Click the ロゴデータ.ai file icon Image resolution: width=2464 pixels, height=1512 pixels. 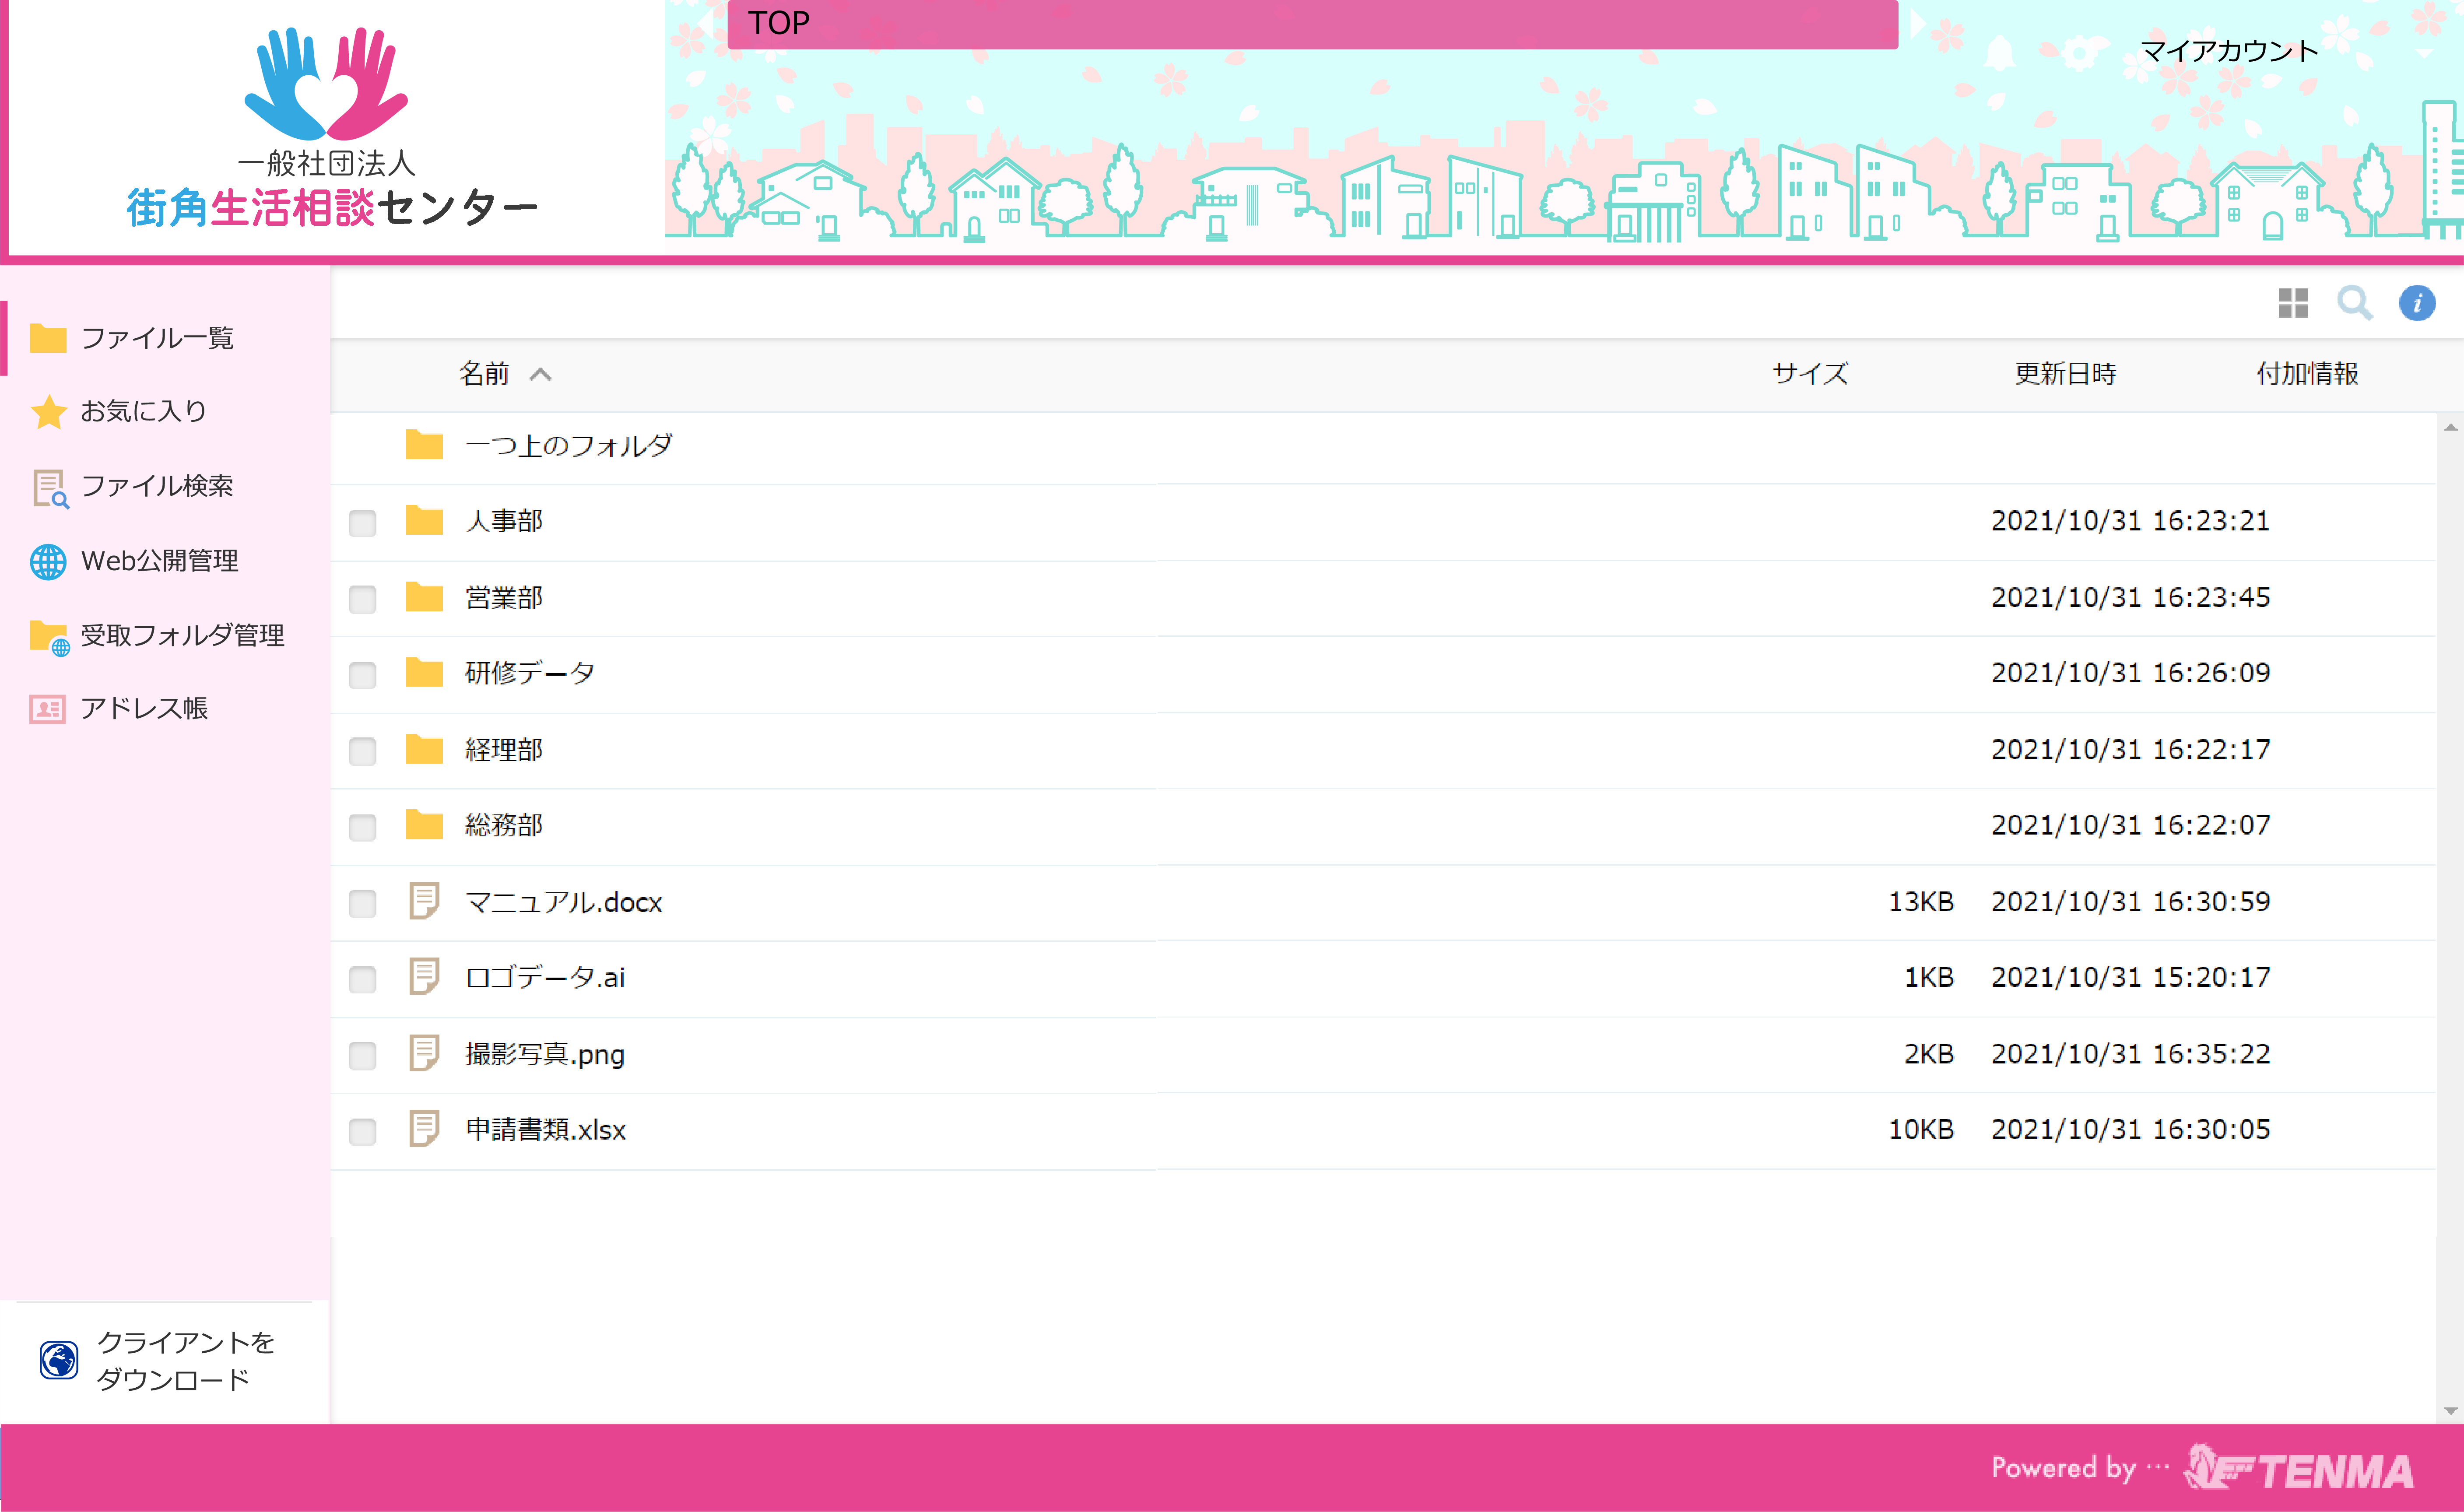coord(424,977)
